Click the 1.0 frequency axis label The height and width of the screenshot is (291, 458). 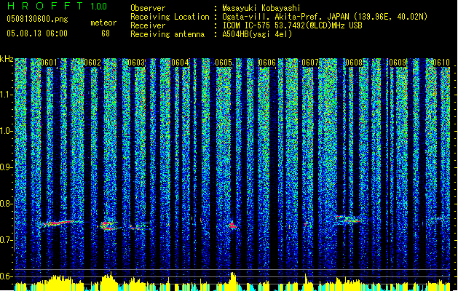7,131
